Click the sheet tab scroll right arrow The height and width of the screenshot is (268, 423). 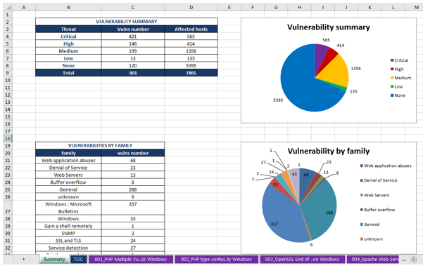pos(24,260)
